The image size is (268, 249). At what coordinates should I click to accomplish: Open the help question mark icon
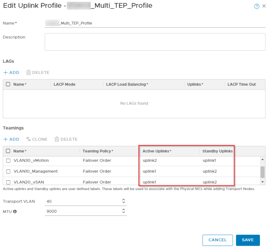[x=257, y=6]
